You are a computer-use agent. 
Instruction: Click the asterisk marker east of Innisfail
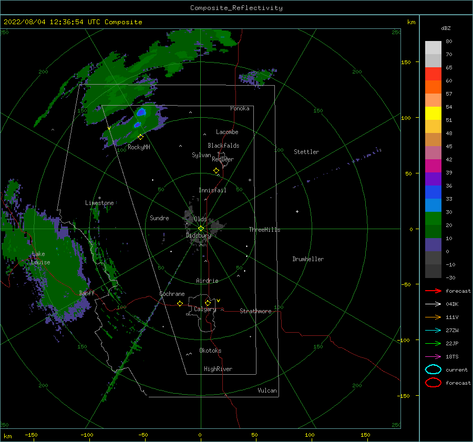(x=250, y=180)
